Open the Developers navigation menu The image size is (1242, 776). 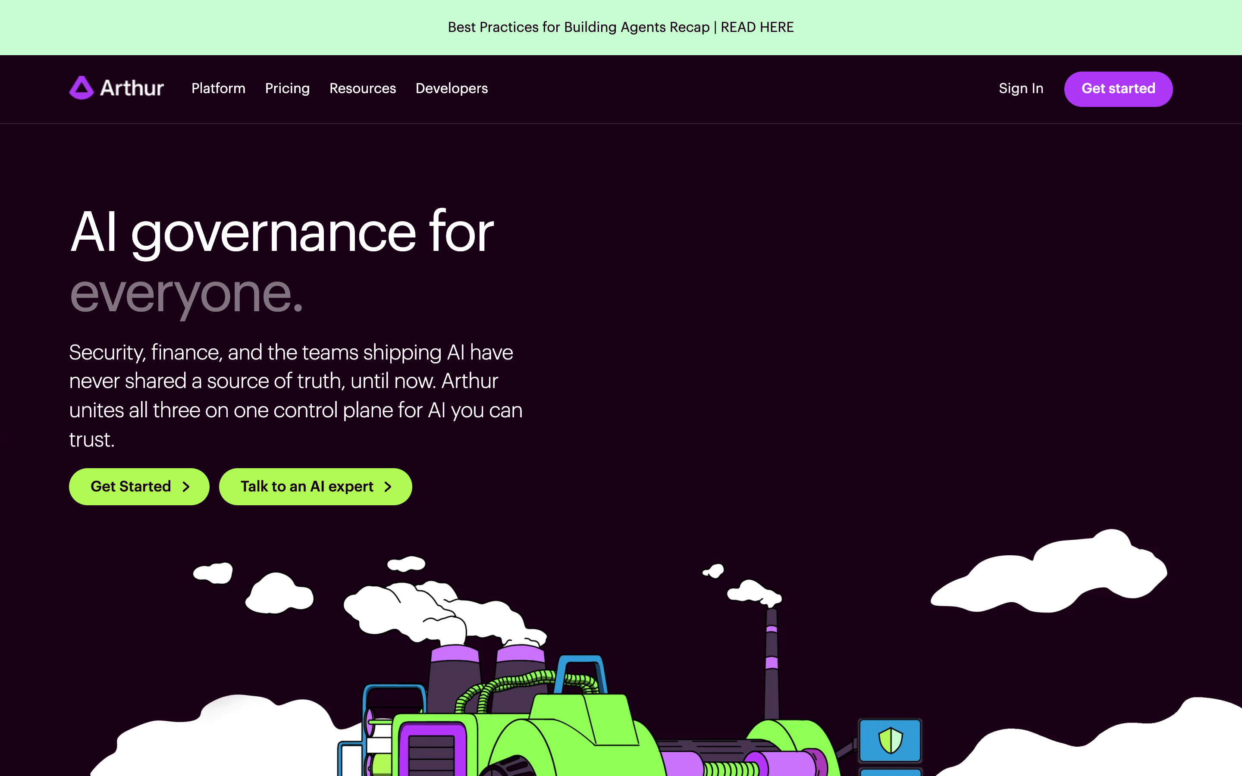pyautogui.click(x=452, y=88)
